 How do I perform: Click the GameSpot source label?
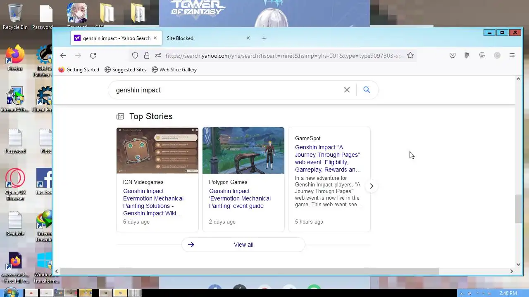point(307,138)
